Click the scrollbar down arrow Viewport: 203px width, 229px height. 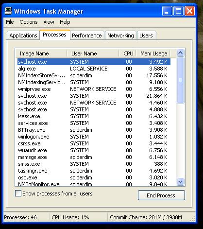tap(180, 181)
